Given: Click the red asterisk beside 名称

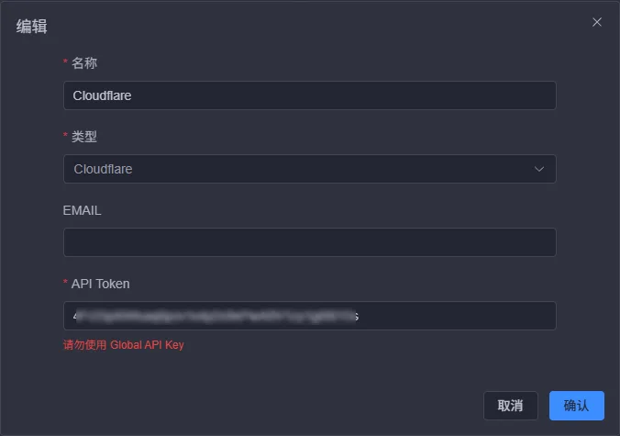Looking at the screenshot, I should click(65, 63).
